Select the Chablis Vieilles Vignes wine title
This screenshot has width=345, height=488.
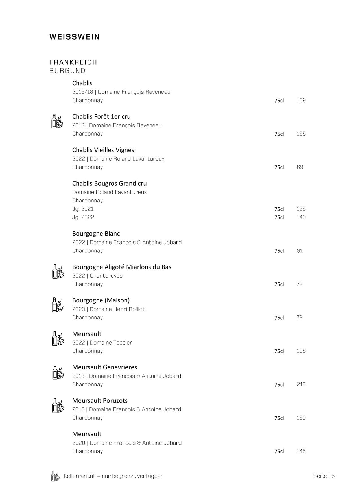pyautogui.click(x=103, y=150)
